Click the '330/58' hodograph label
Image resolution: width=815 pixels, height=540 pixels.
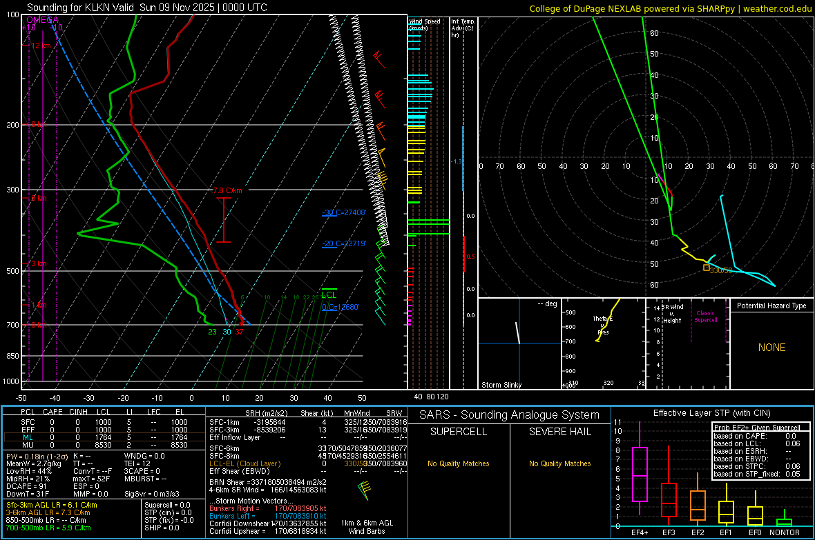click(721, 270)
